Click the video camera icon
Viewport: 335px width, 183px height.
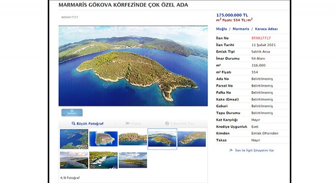(x=128, y=124)
